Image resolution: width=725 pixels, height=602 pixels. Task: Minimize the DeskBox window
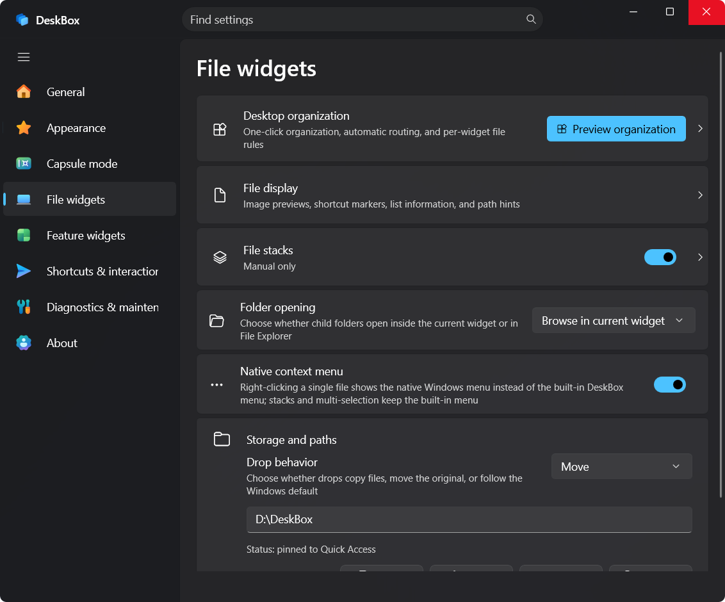click(x=633, y=12)
